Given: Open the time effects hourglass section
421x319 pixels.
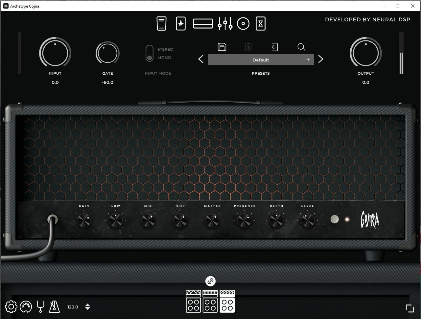Looking at the screenshot, I should pyautogui.click(x=261, y=24).
